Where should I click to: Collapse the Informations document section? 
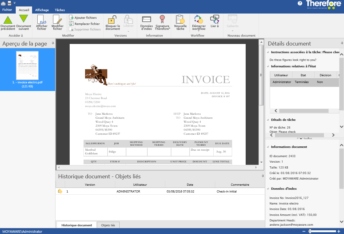tap(268, 147)
